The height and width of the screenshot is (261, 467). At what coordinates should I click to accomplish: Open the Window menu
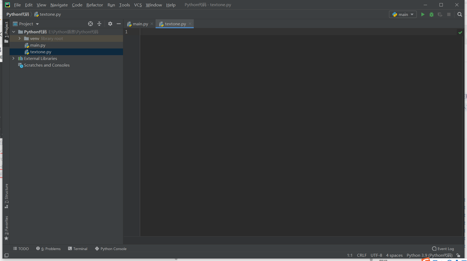pos(154,5)
